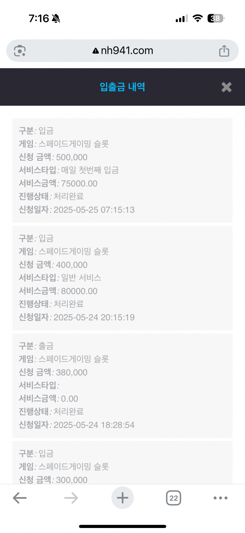
Task: Select the 입출금 내역 header title
Action: point(122,87)
